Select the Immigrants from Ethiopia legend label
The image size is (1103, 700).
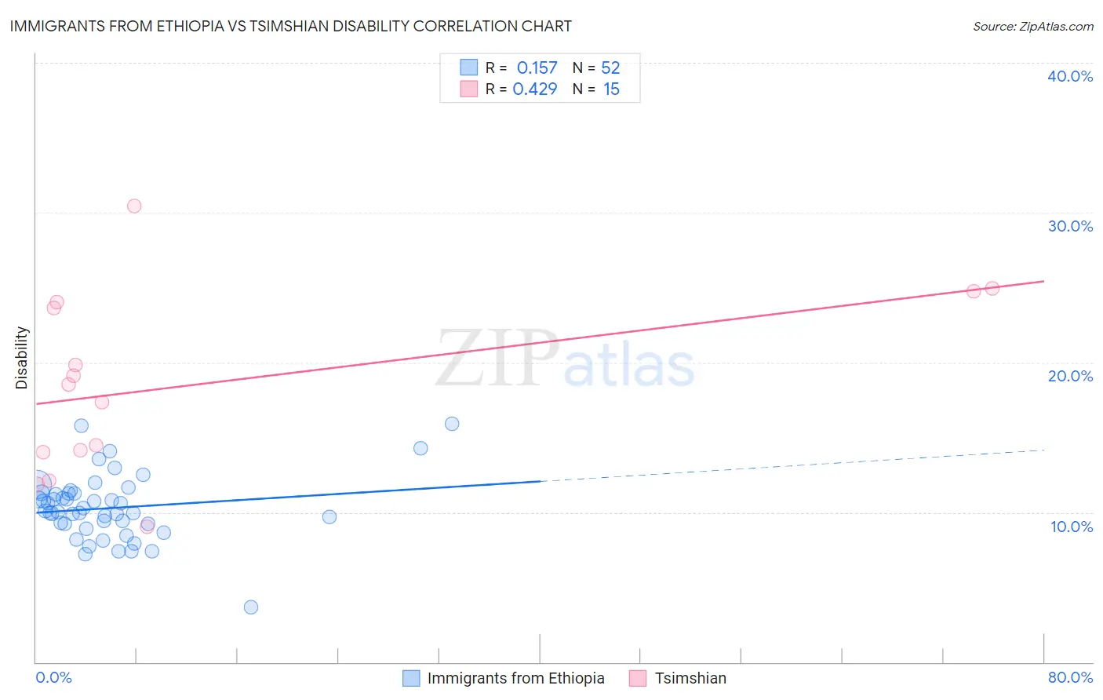pos(516,678)
